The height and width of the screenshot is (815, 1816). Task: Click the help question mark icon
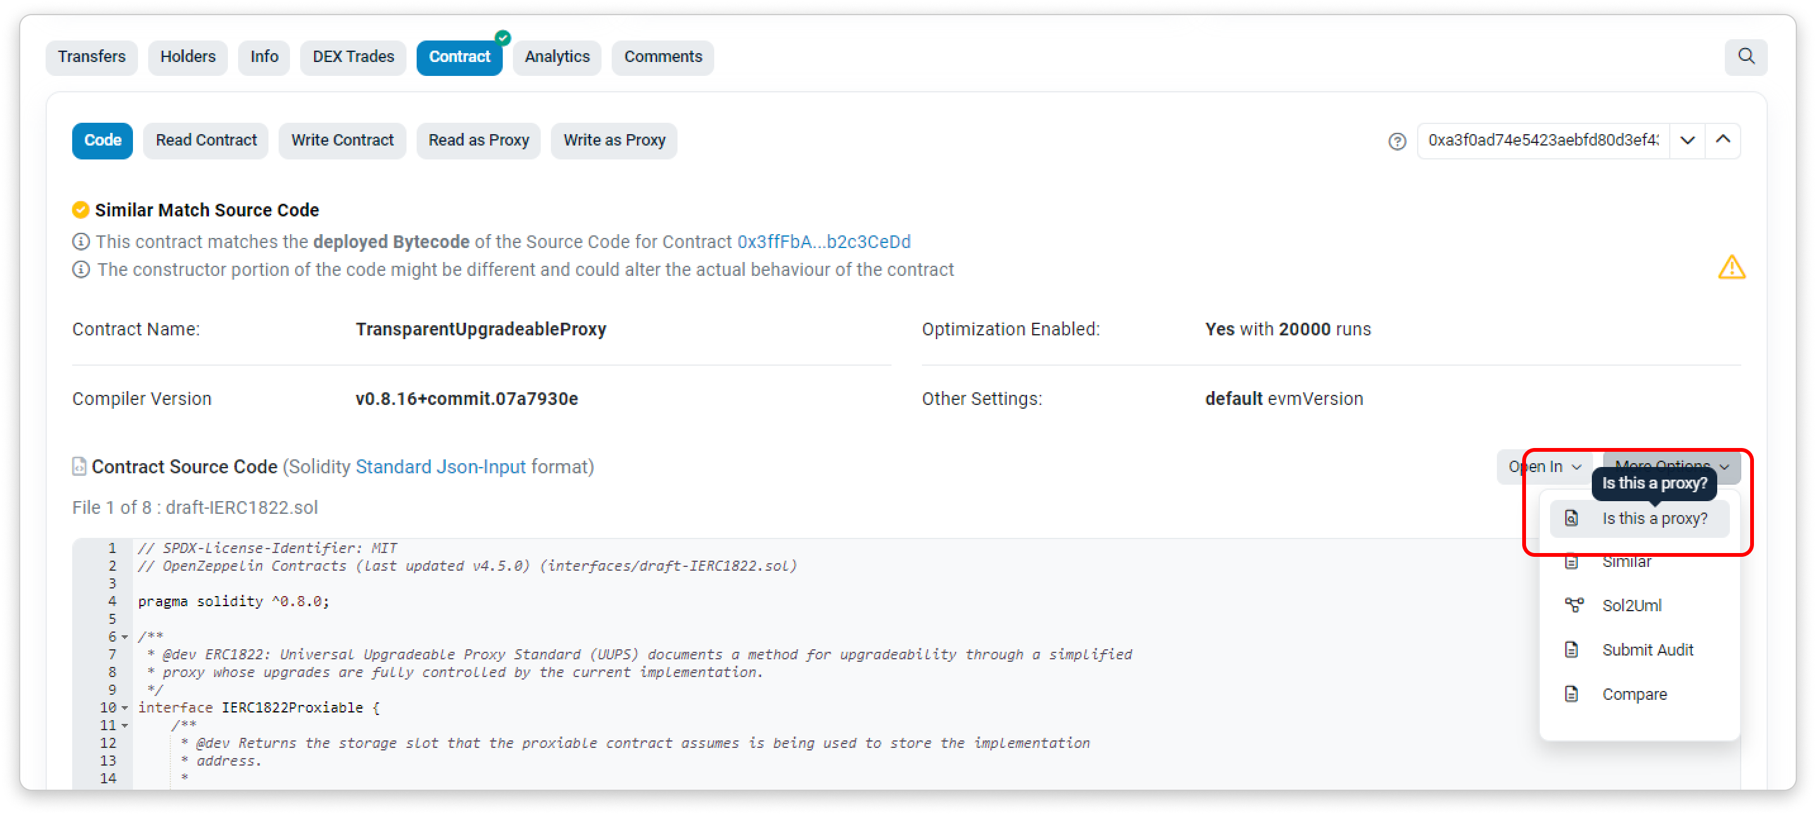click(1397, 141)
